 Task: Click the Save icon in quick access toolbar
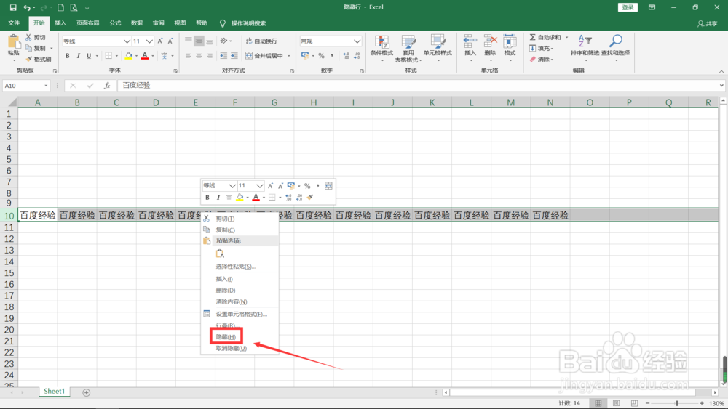13,7
